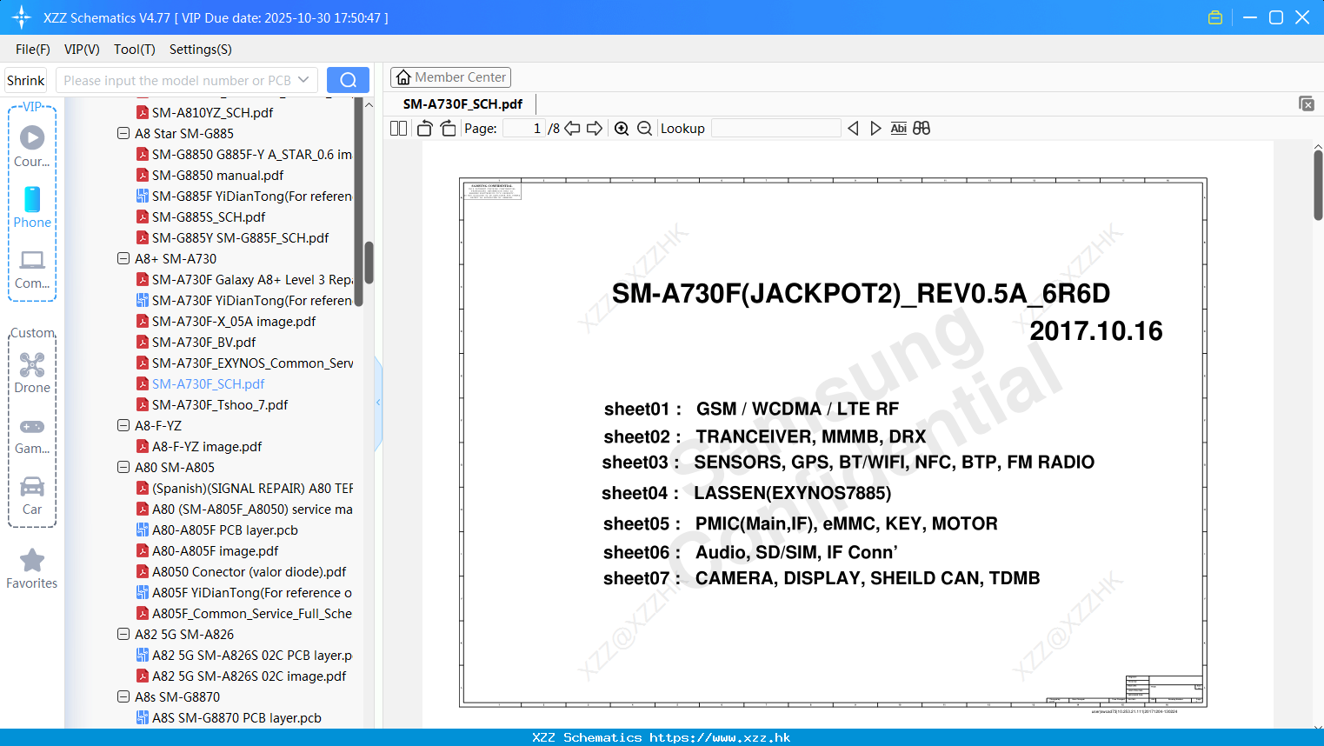
Task: Open SM-G885Y SM-G885F_SCH.pdf
Action: pos(240,238)
